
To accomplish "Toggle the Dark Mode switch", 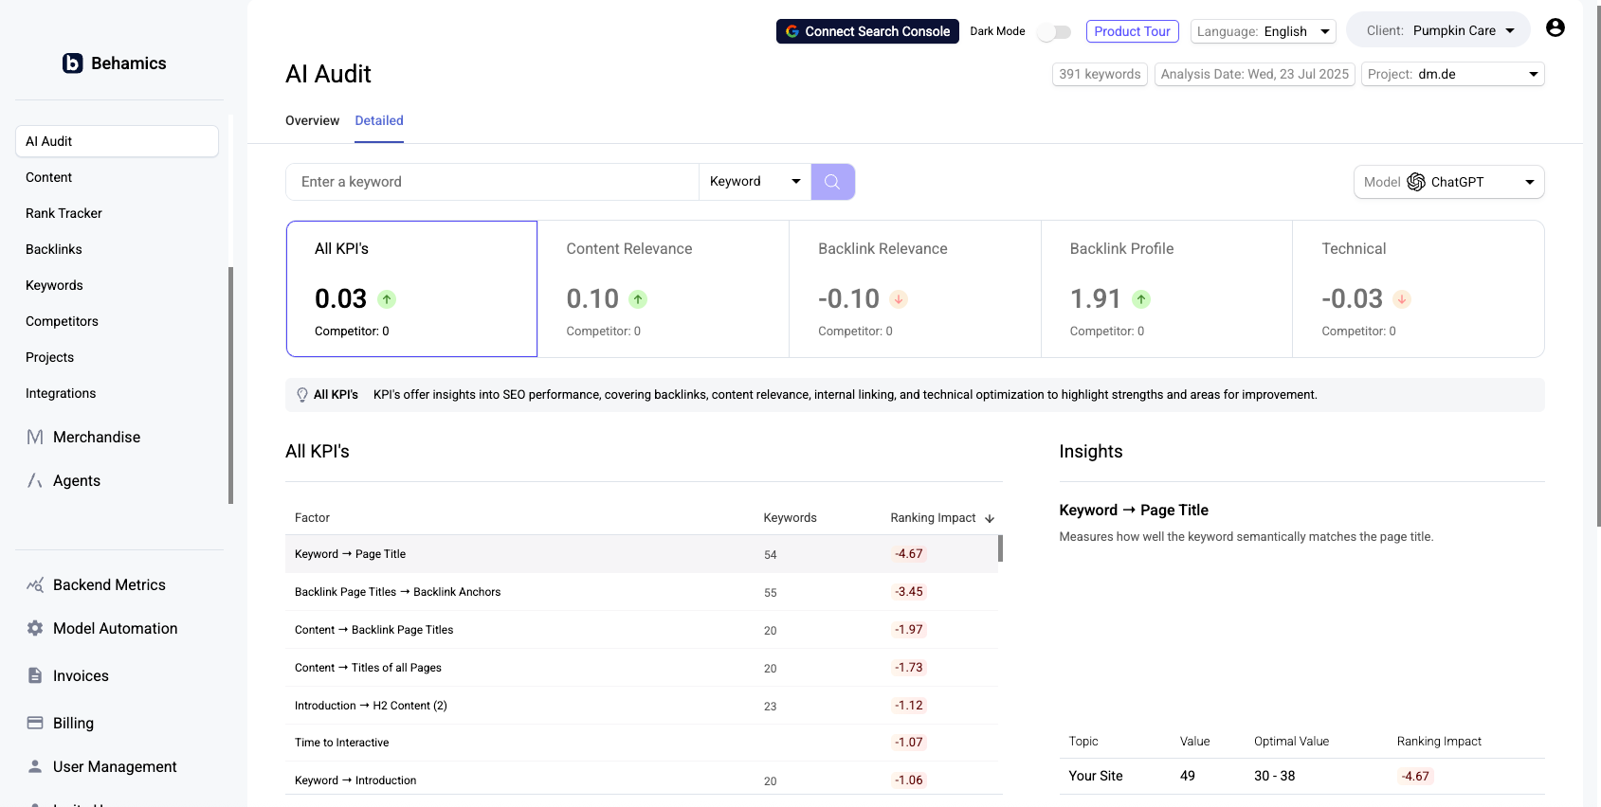I will tap(1054, 32).
